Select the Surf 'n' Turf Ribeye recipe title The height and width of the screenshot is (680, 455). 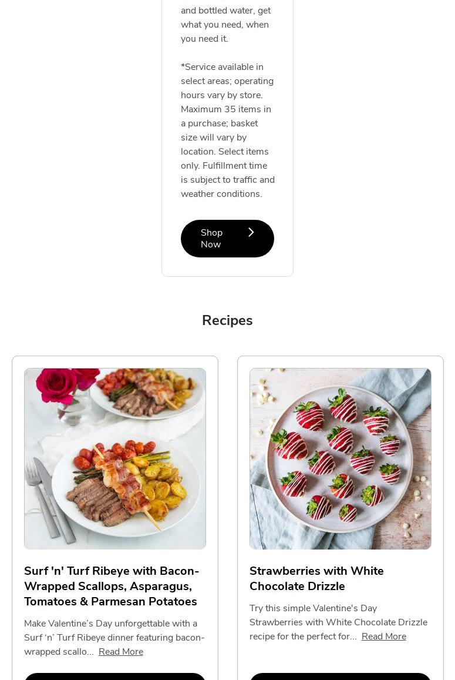pos(112,586)
